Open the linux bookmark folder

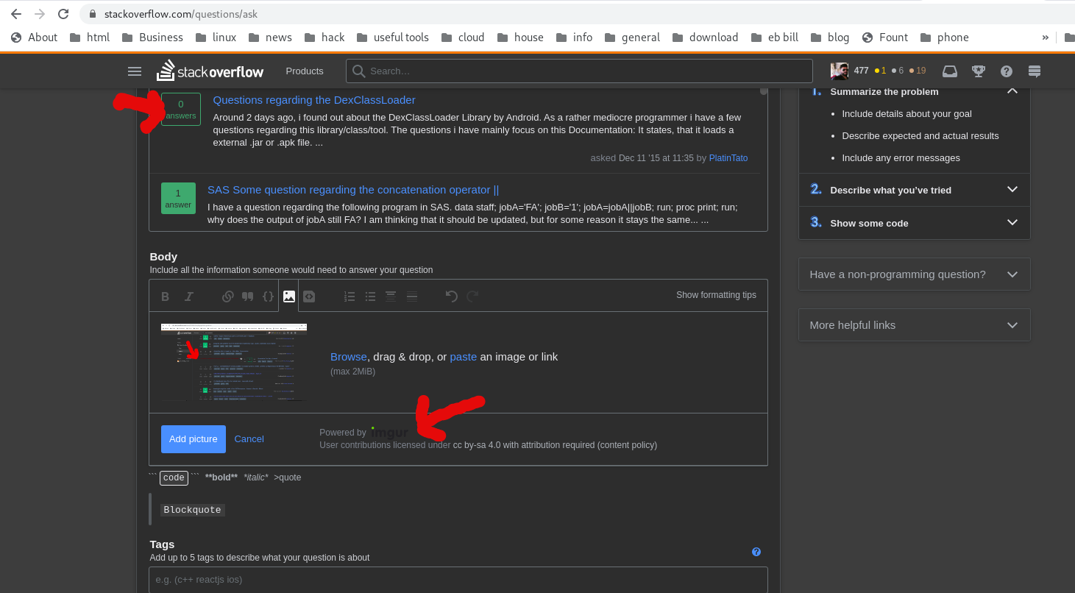[x=216, y=38]
